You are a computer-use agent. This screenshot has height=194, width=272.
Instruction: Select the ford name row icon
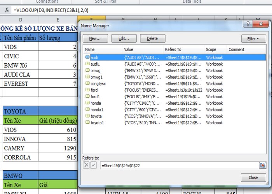point(87,90)
